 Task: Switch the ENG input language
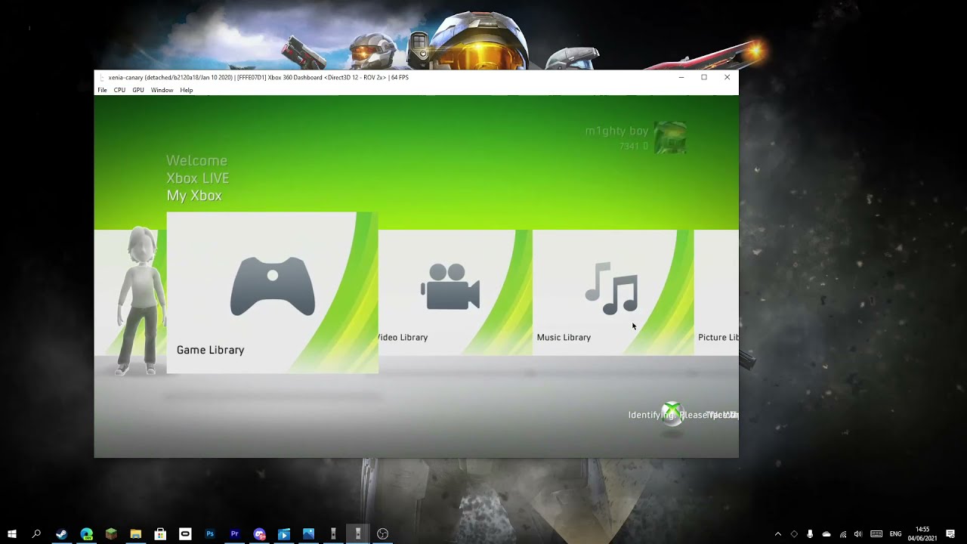895,534
